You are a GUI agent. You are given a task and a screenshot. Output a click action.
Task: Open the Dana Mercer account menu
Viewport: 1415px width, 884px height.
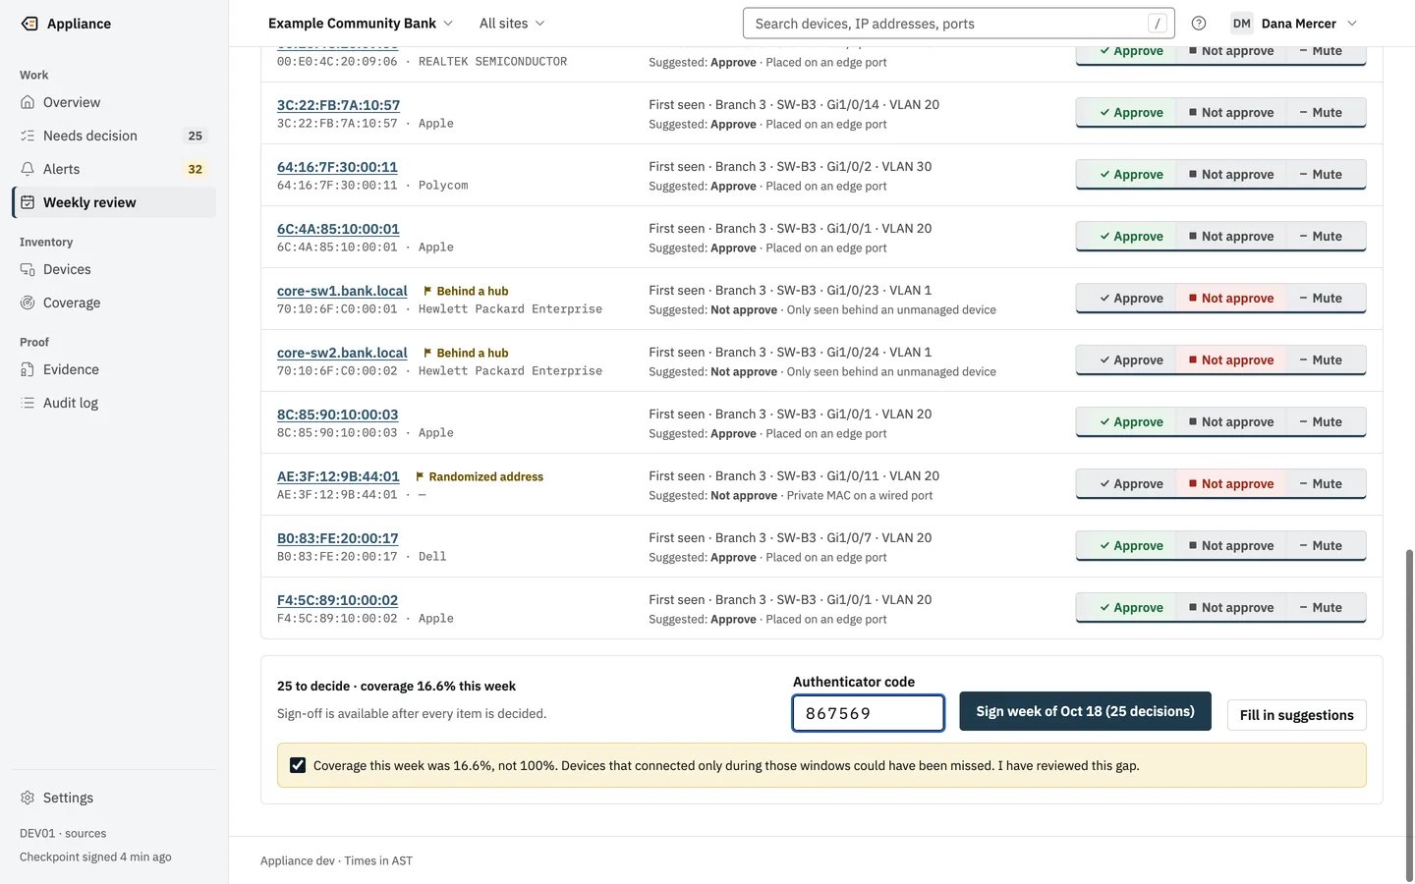tap(1294, 24)
